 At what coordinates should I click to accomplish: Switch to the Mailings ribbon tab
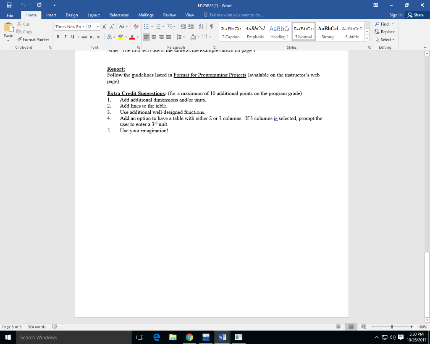point(146,15)
